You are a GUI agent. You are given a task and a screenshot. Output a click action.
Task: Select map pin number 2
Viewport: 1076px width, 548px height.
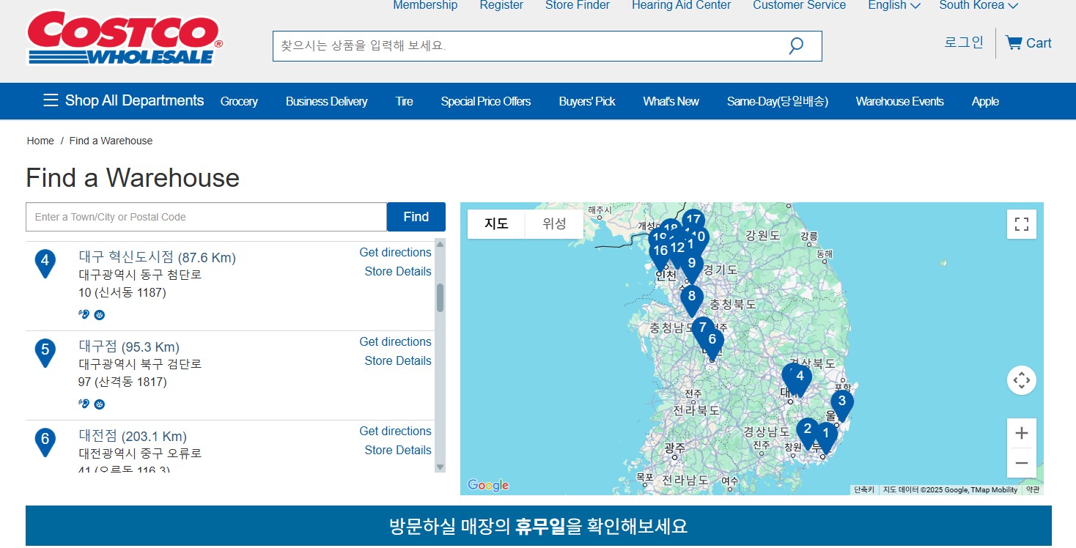pyautogui.click(x=808, y=432)
